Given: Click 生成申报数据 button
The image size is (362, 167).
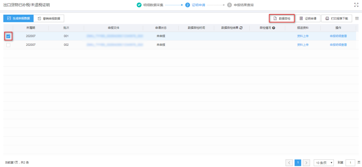Looking at the screenshot, I should (18, 18).
